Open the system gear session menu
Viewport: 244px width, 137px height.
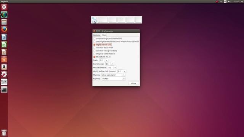(x=242, y=2)
